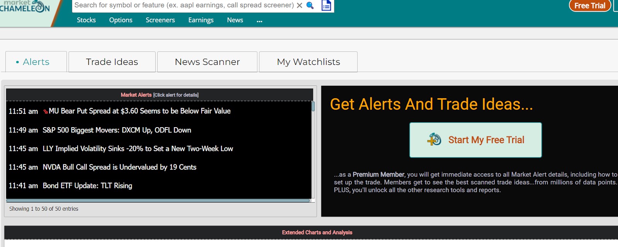Open the Bond ETF Update TLT Rising alert
This screenshot has height=247, width=618.
[x=87, y=186]
